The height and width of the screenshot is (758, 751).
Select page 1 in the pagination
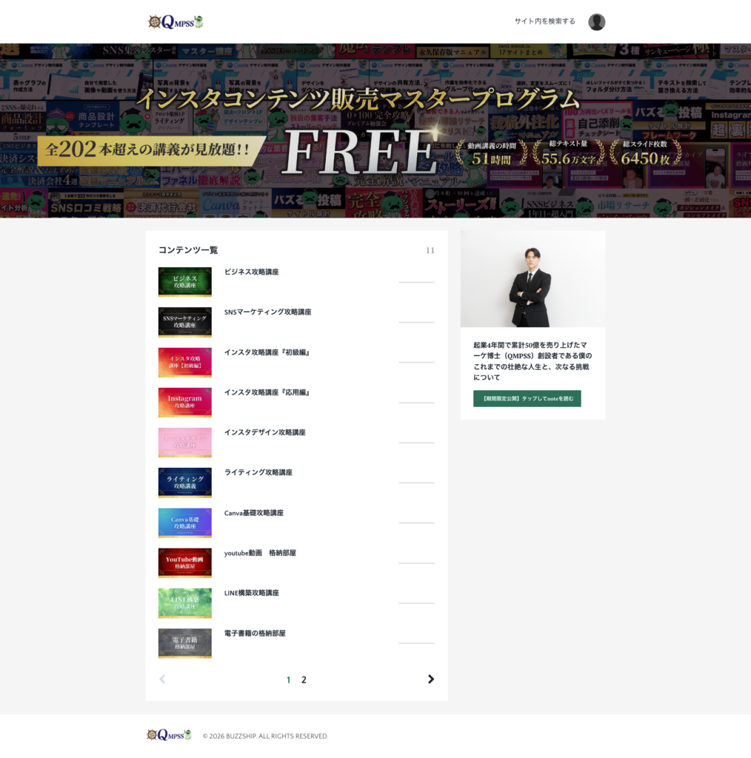point(289,680)
